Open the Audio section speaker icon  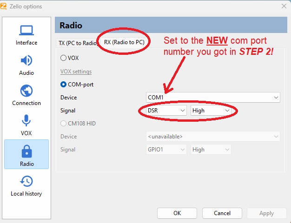(x=26, y=60)
